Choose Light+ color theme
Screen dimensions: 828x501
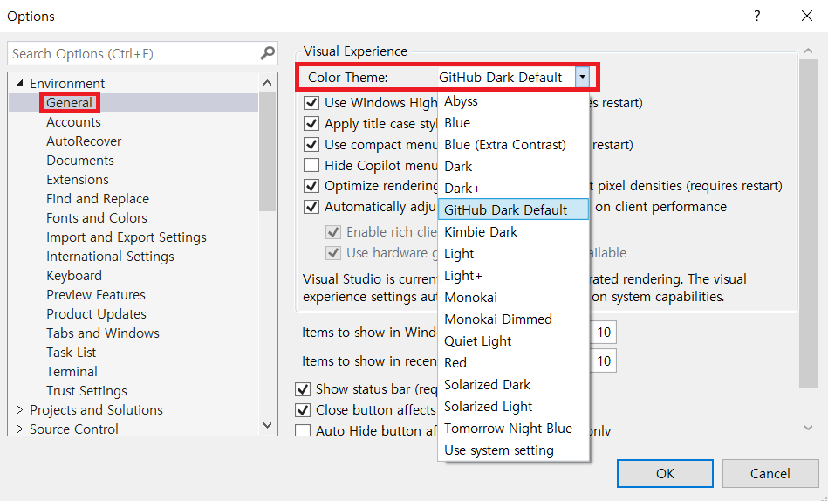tap(513, 275)
